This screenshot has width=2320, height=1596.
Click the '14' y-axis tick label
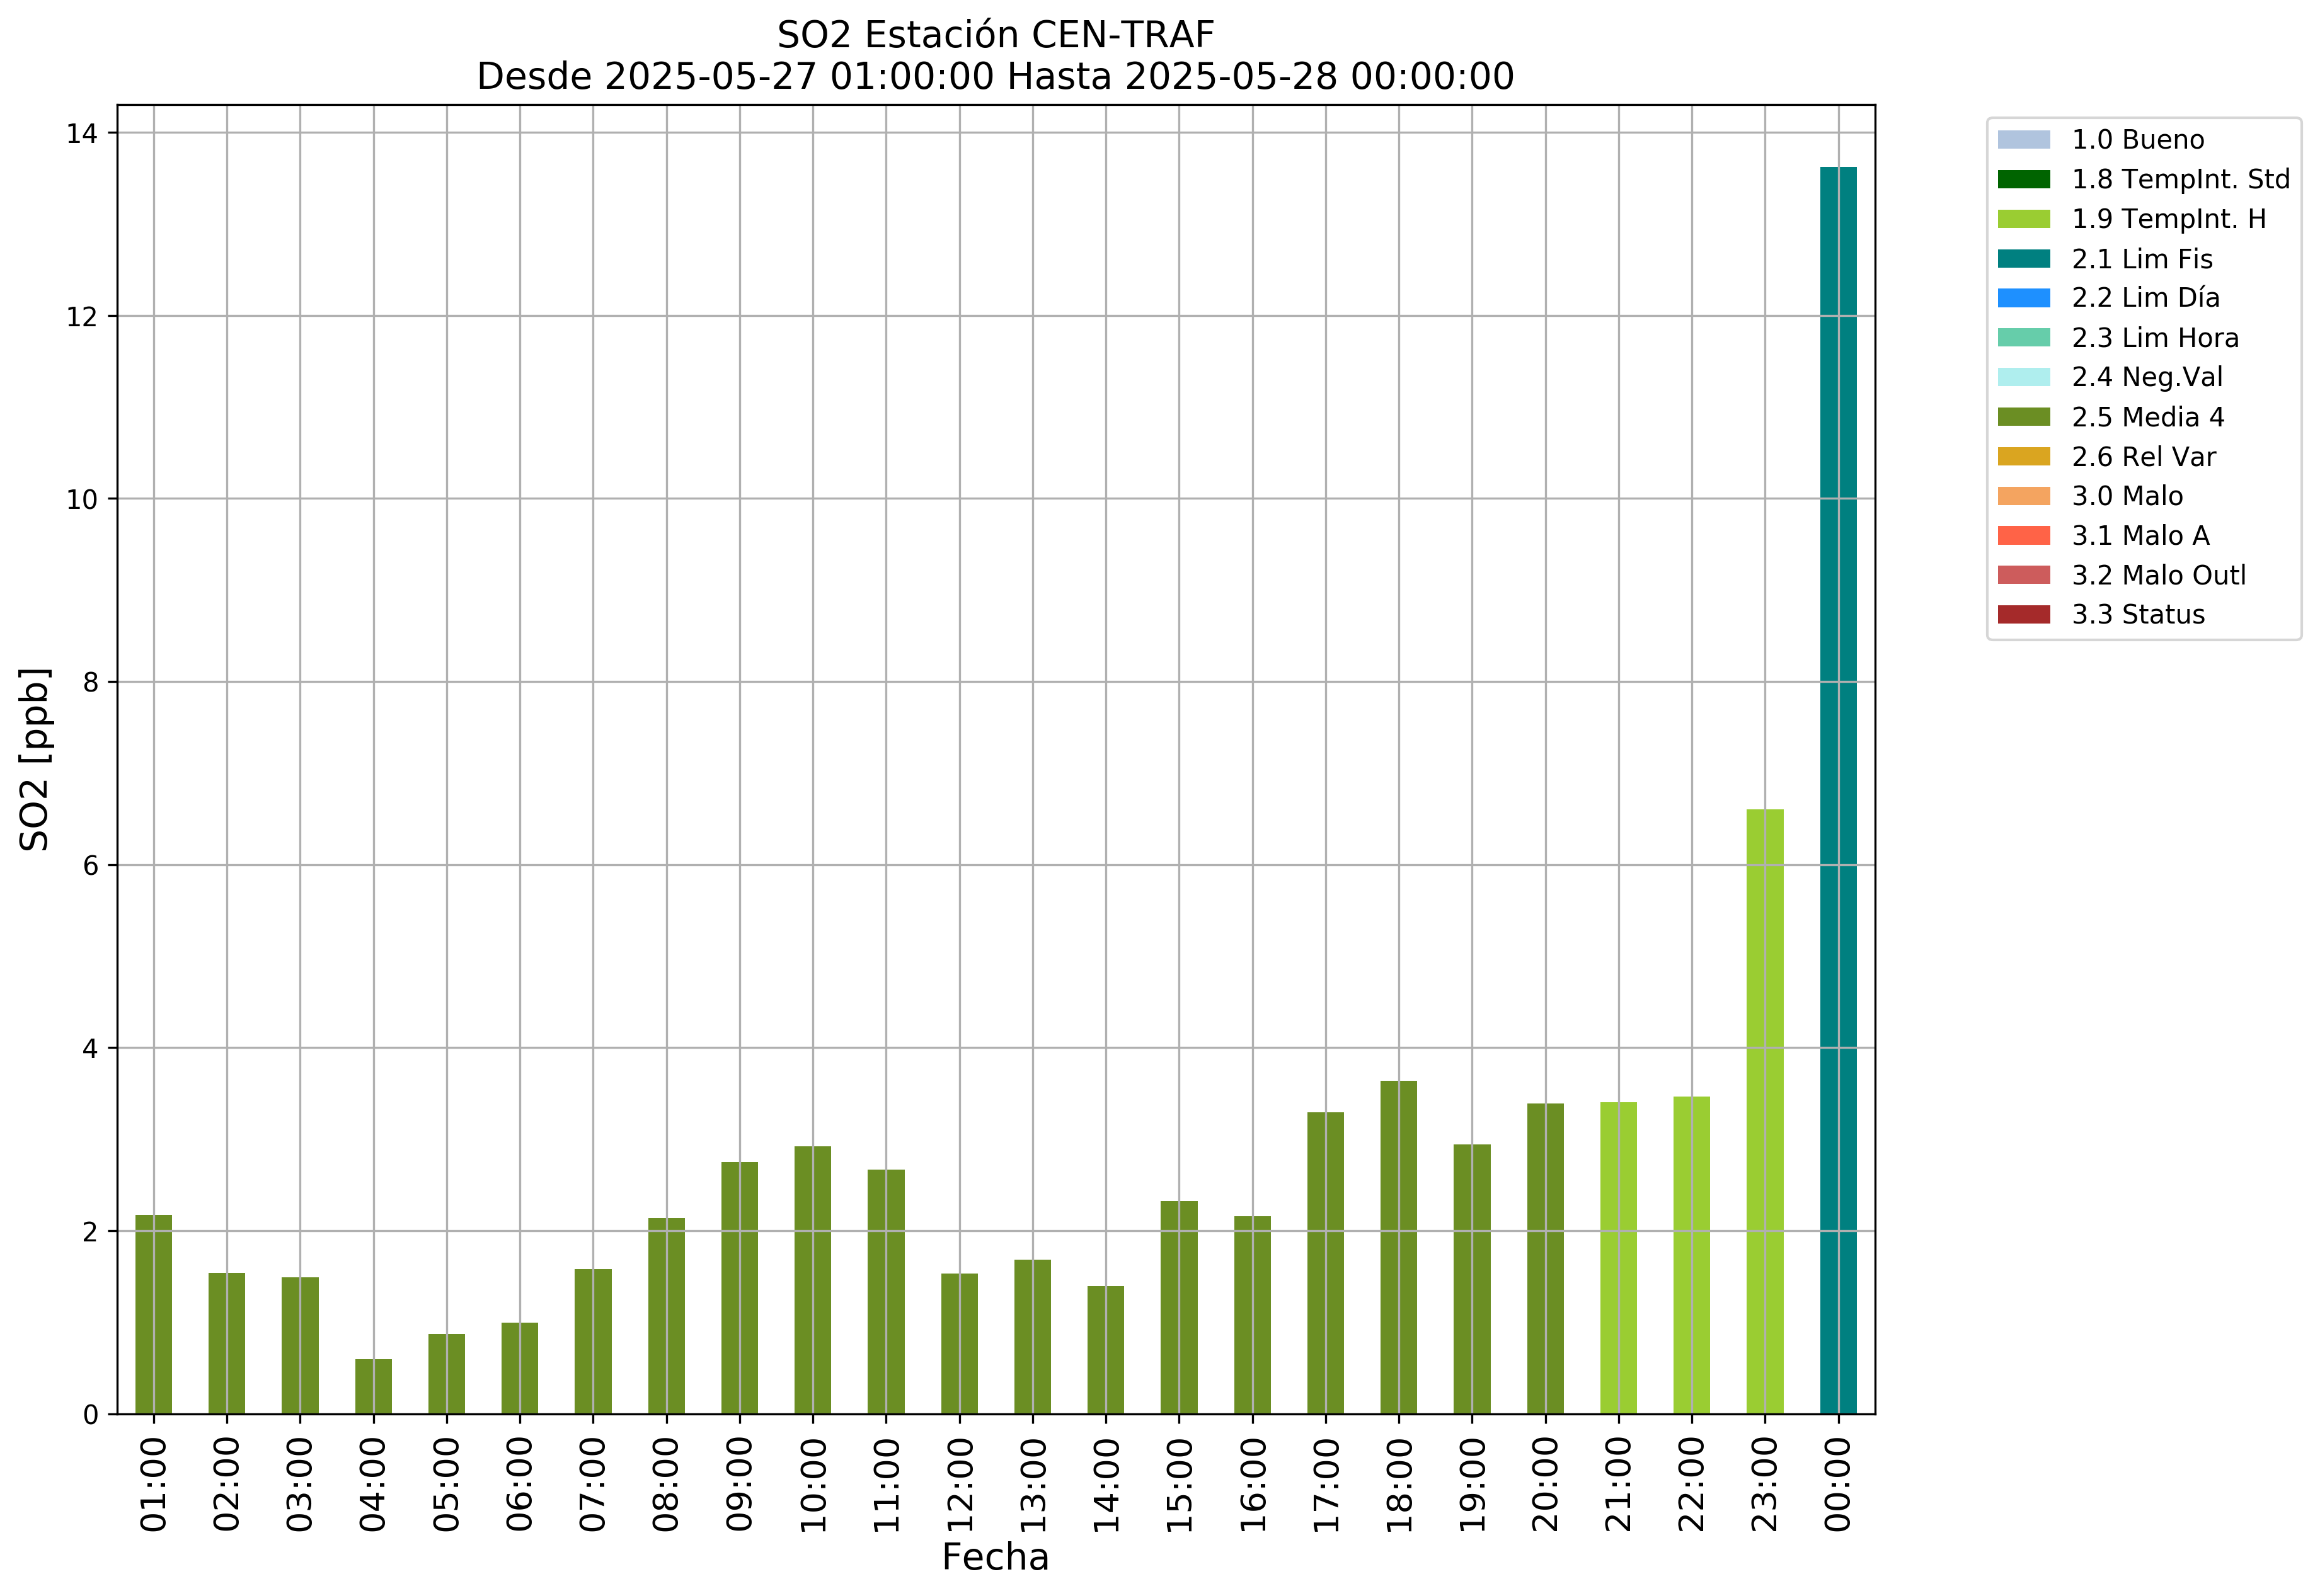[82, 134]
